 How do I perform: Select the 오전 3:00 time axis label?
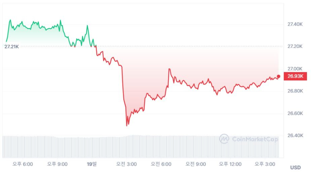coord(126,164)
